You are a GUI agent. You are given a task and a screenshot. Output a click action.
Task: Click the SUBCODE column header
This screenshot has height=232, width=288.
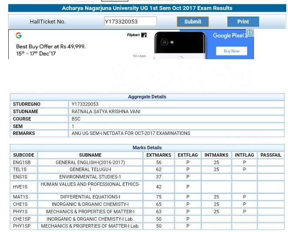pos(24,155)
